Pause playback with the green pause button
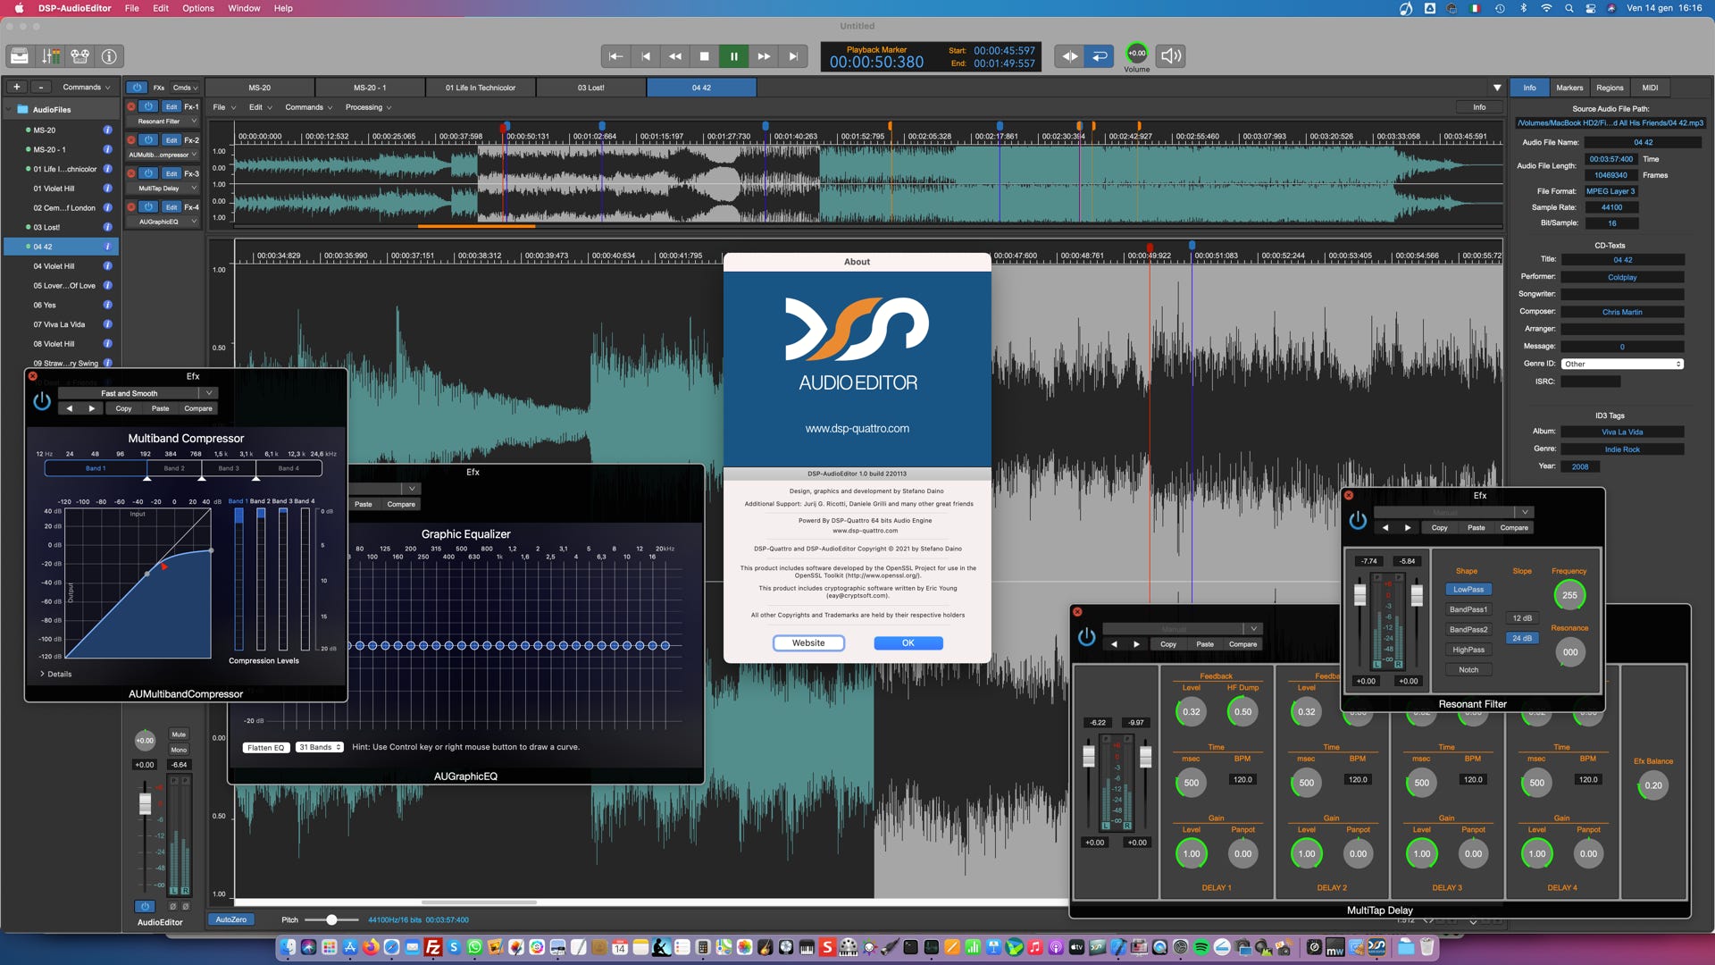Screen dimensions: 1715x965 click(x=733, y=56)
